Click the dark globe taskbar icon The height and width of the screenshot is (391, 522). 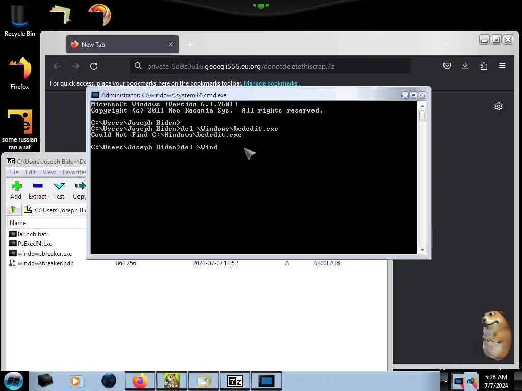coord(109,381)
